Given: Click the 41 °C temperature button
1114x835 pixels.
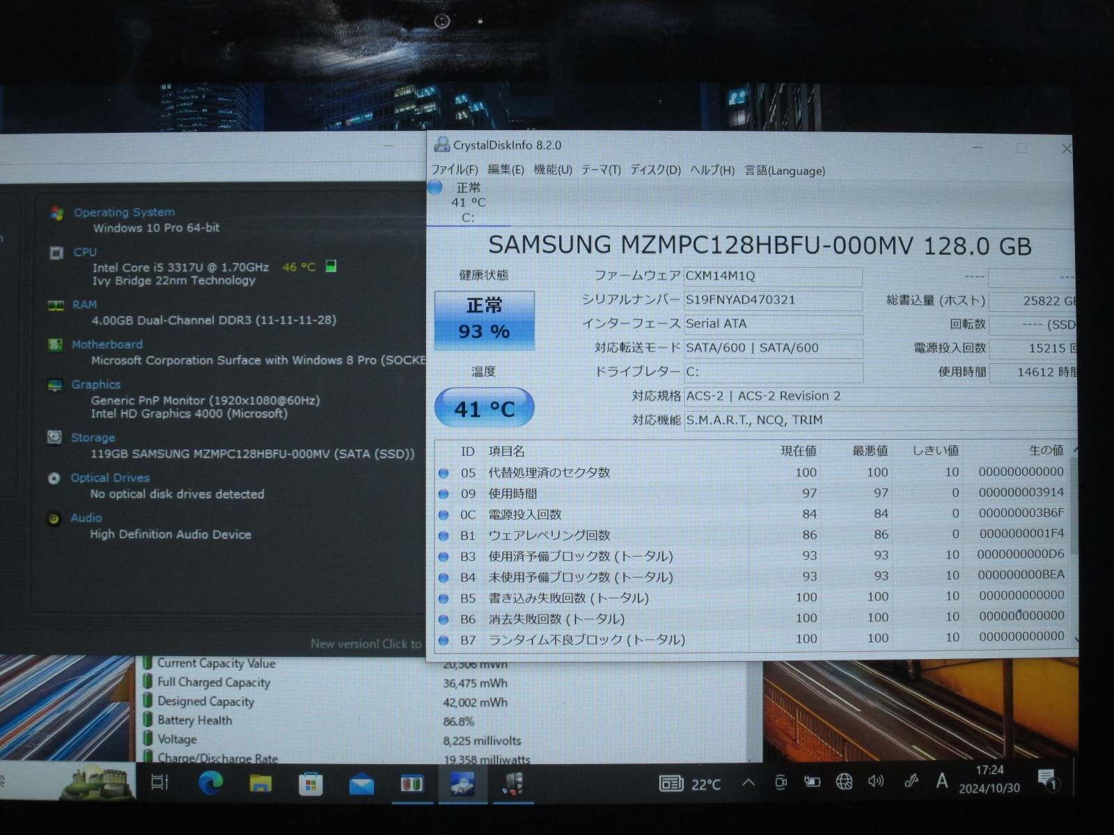Looking at the screenshot, I should 485,408.
